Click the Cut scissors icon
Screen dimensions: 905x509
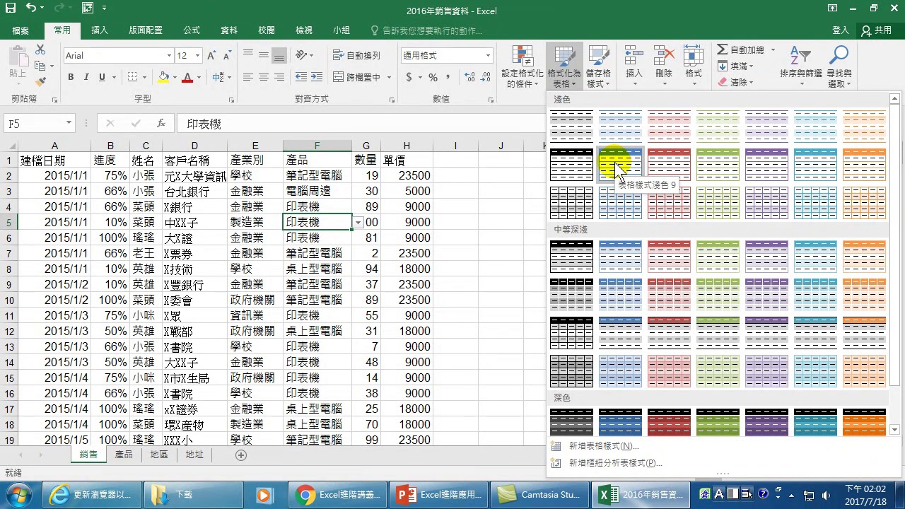(40, 49)
